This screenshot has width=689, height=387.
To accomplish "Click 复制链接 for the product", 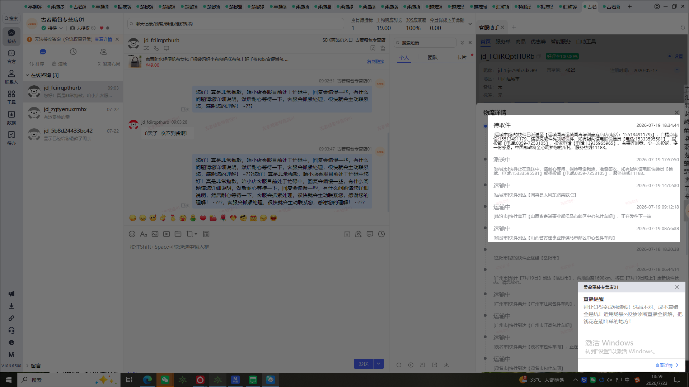I will tap(376, 61).
